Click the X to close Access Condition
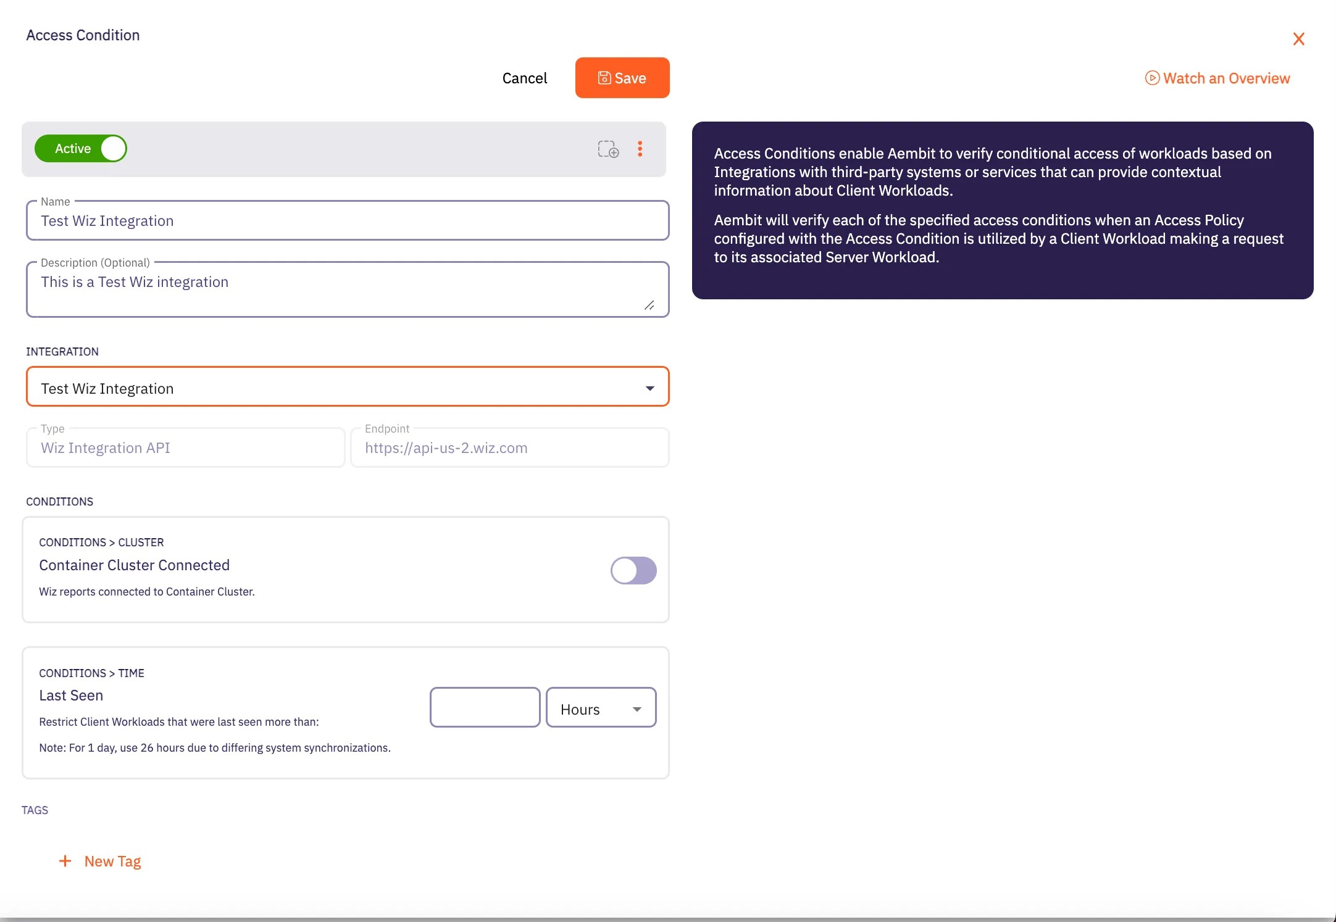 (x=1299, y=38)
